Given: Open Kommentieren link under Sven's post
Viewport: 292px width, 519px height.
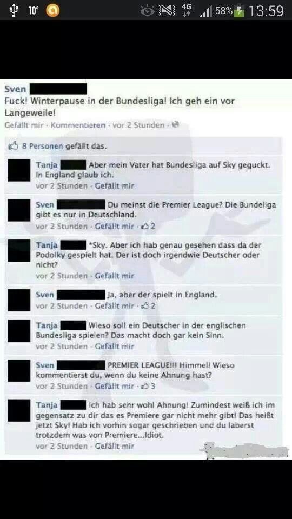Looking at the screenshot, I should click(x=78, y=125).
